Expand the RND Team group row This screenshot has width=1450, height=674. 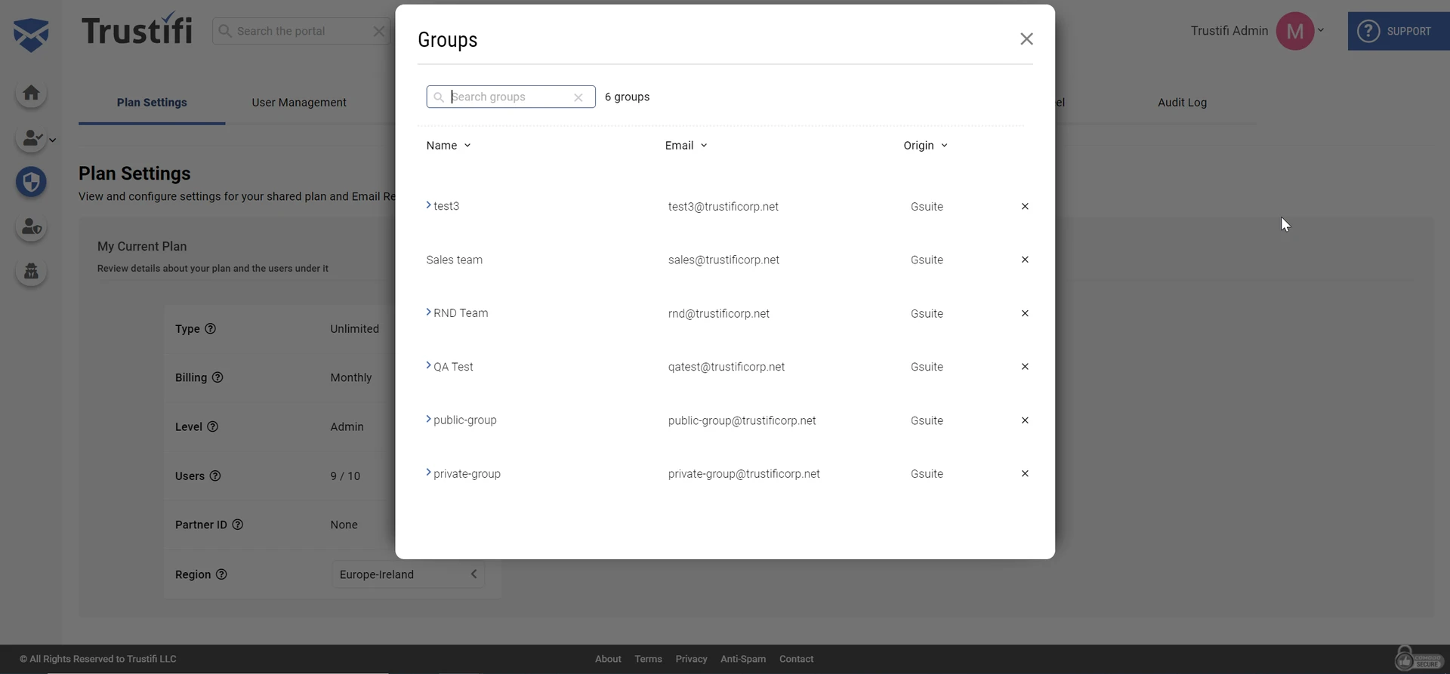[428, 312]
